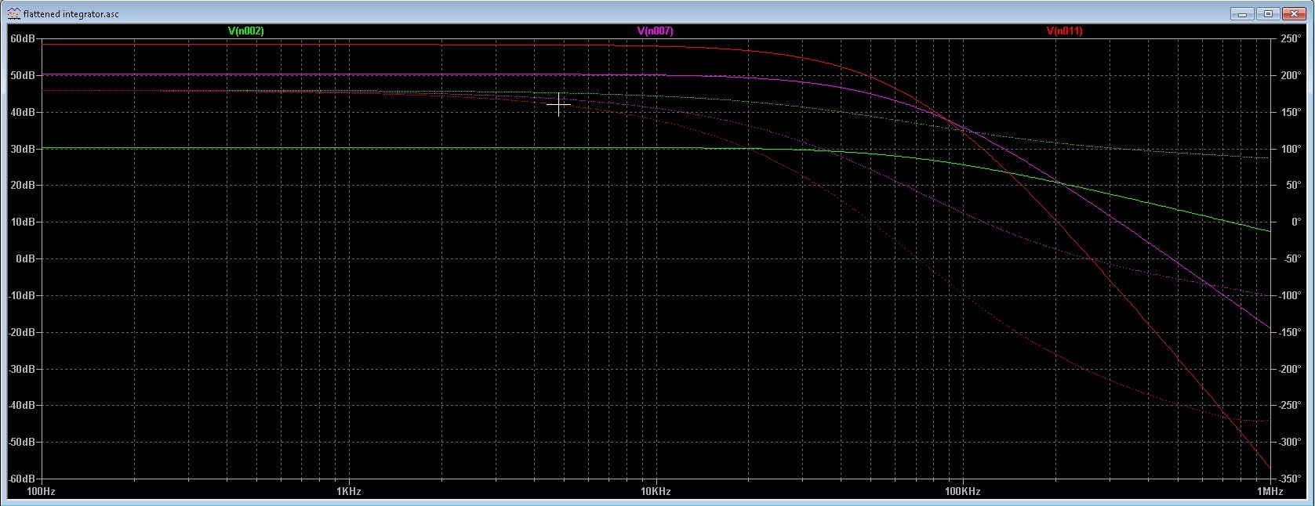Screen dimensions: 1315x506
Task: Click the 100KHz frequency axis label
Action: tap(963, 492)
